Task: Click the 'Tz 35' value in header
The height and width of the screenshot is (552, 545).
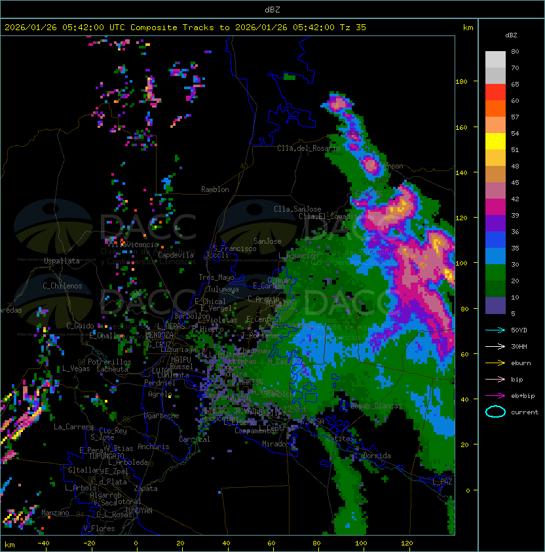Action: (353, 28)
